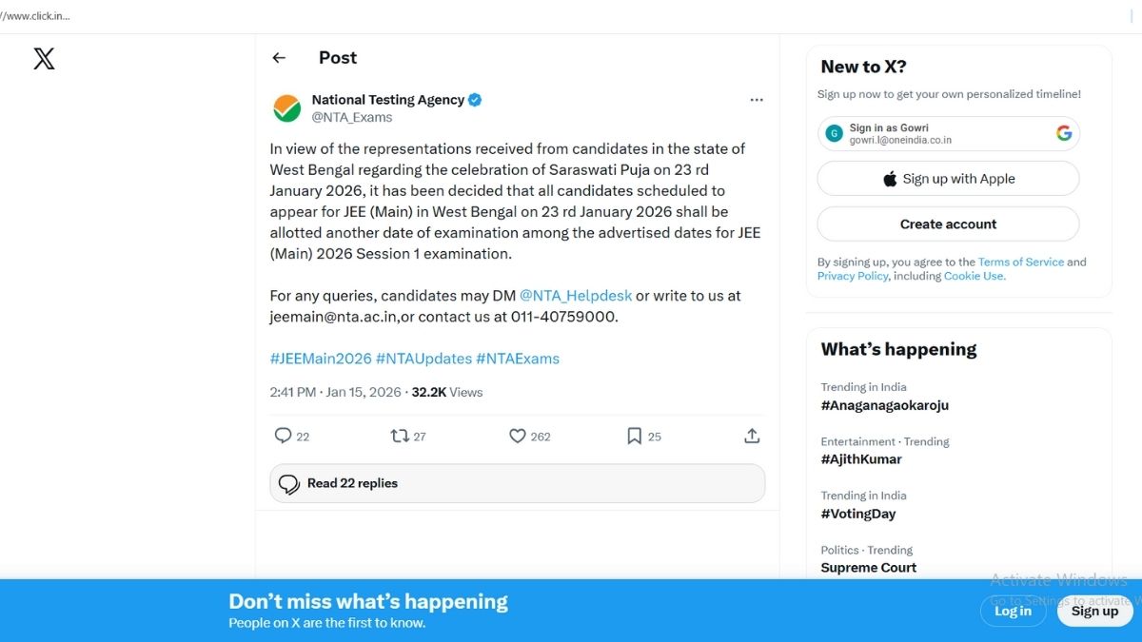Select the X logo in the sidebar
This screenshot has height=642, width=1142.
tap(44, 58)
